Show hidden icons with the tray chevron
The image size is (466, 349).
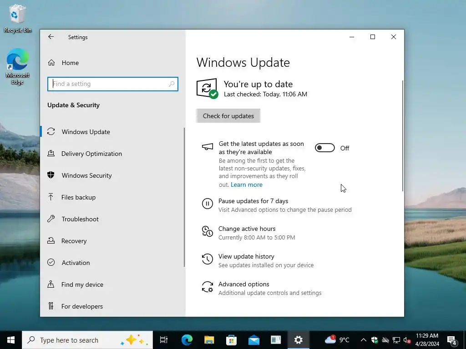point(364,340)
